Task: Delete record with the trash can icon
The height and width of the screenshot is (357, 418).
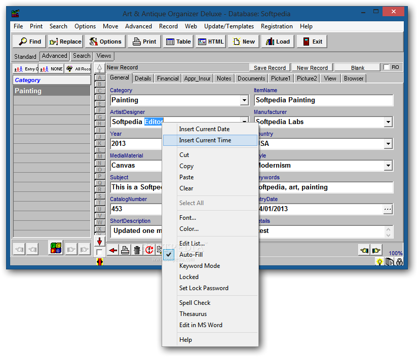Action: (137, 250)
